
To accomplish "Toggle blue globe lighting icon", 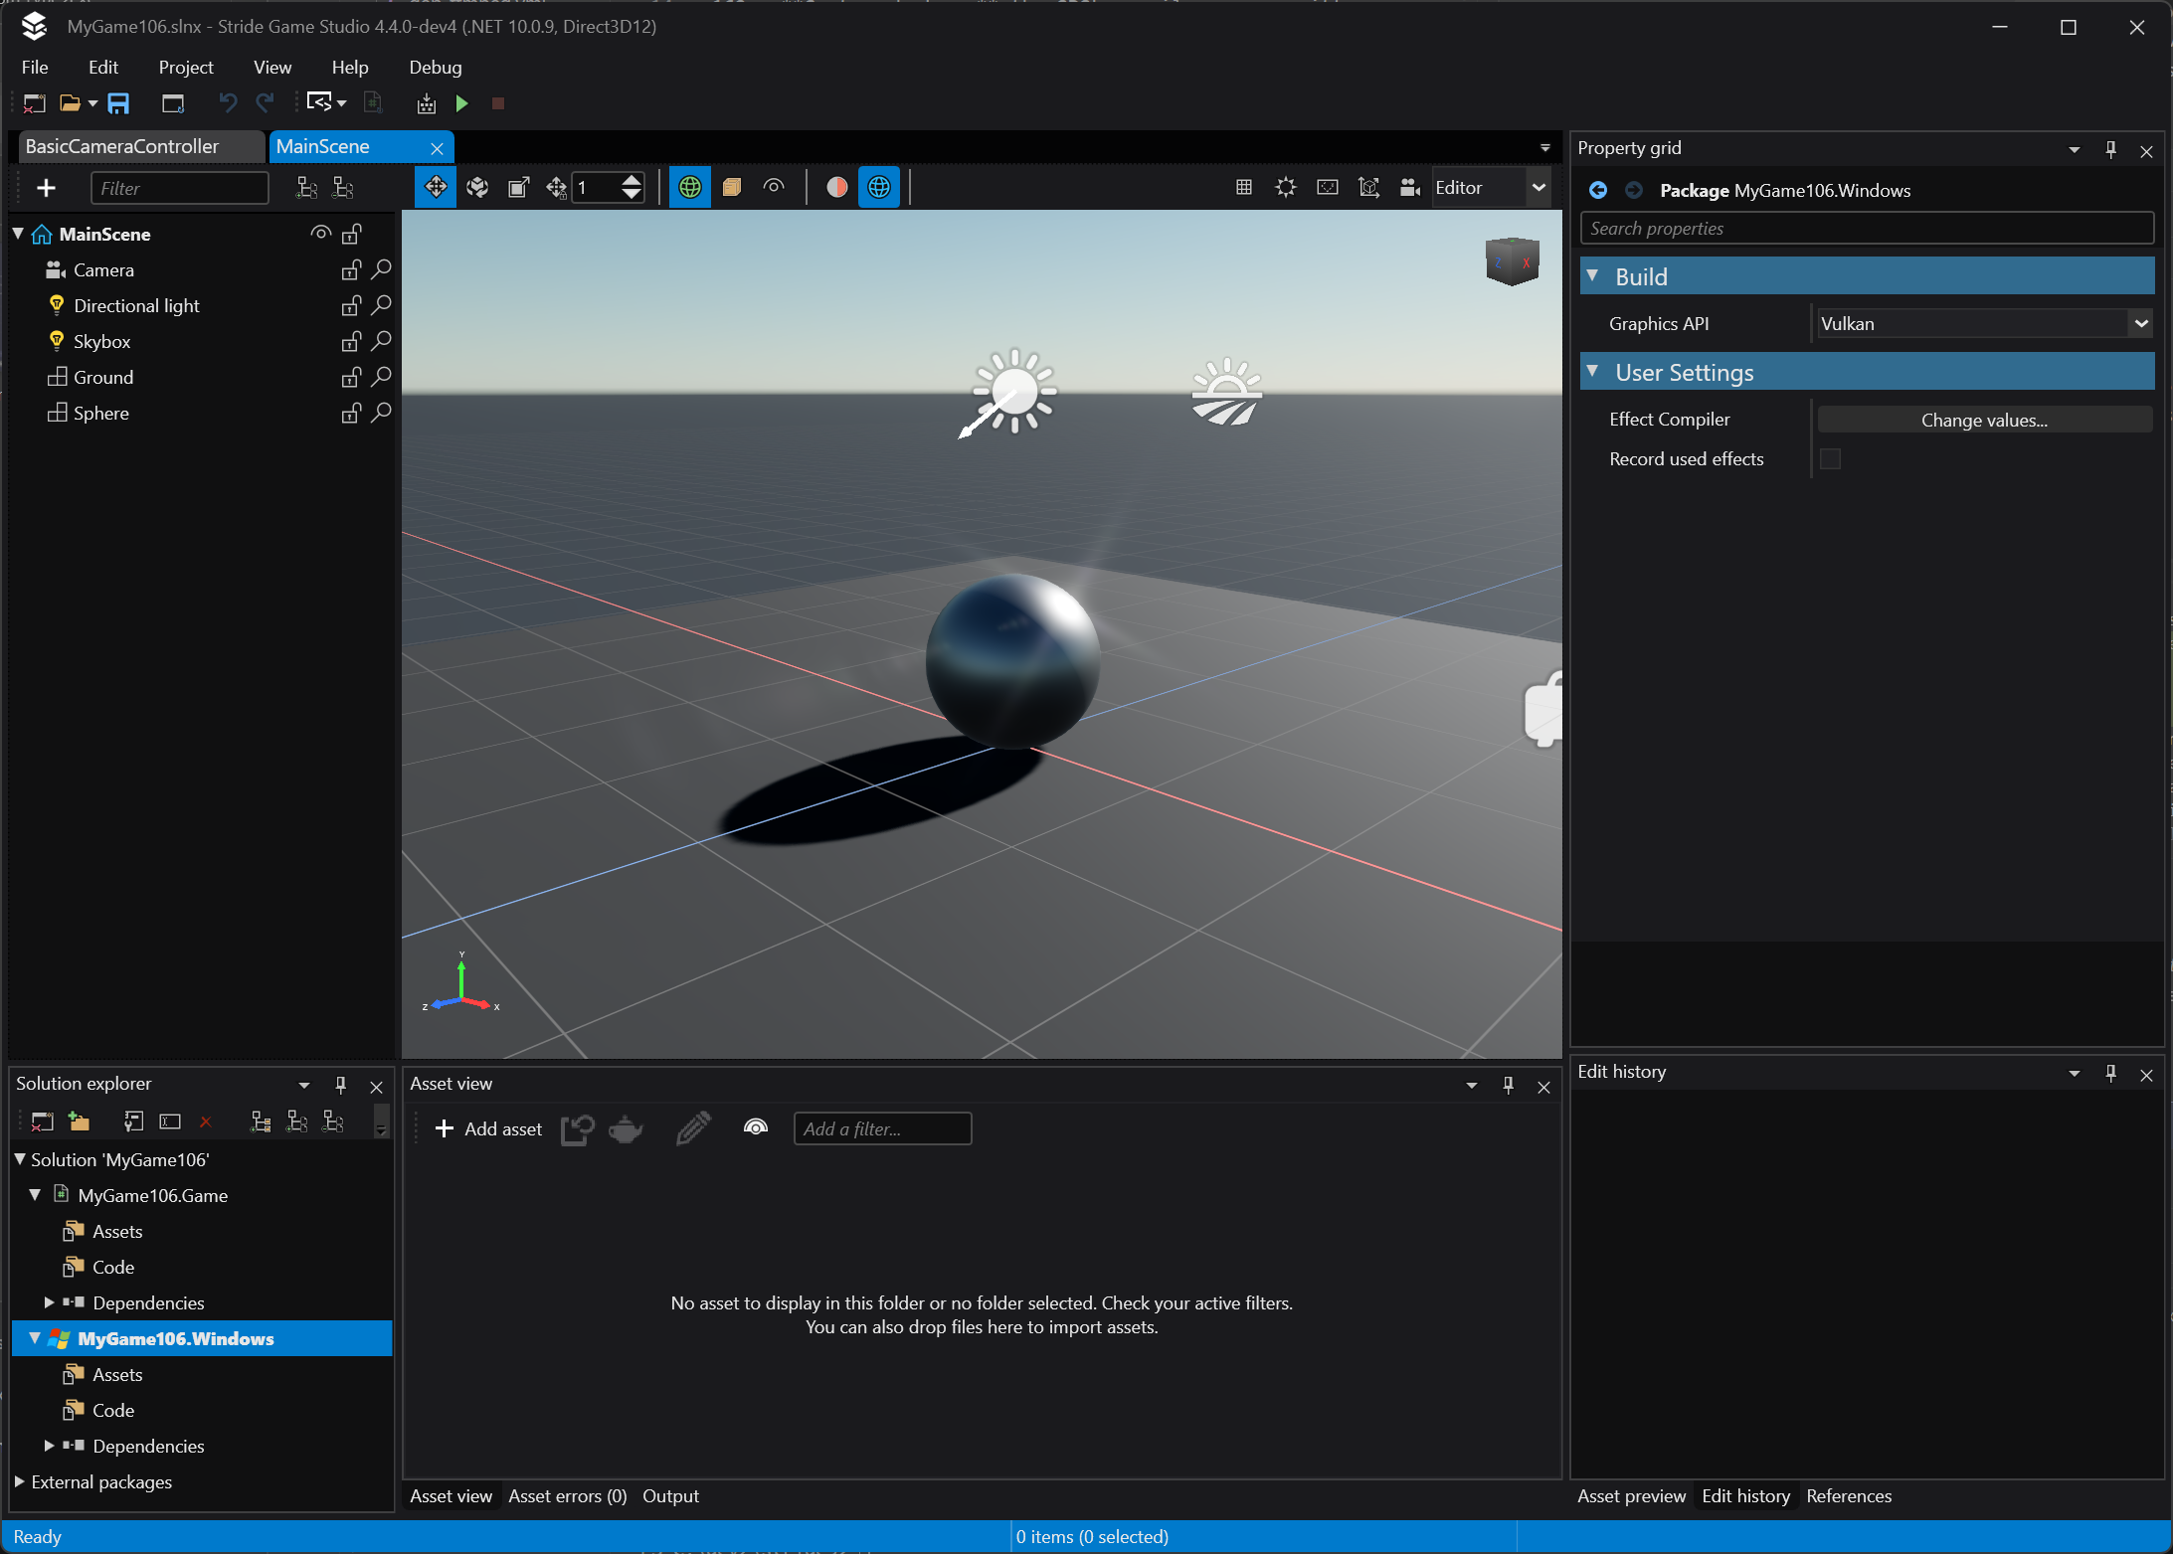I will pos(879,187).
